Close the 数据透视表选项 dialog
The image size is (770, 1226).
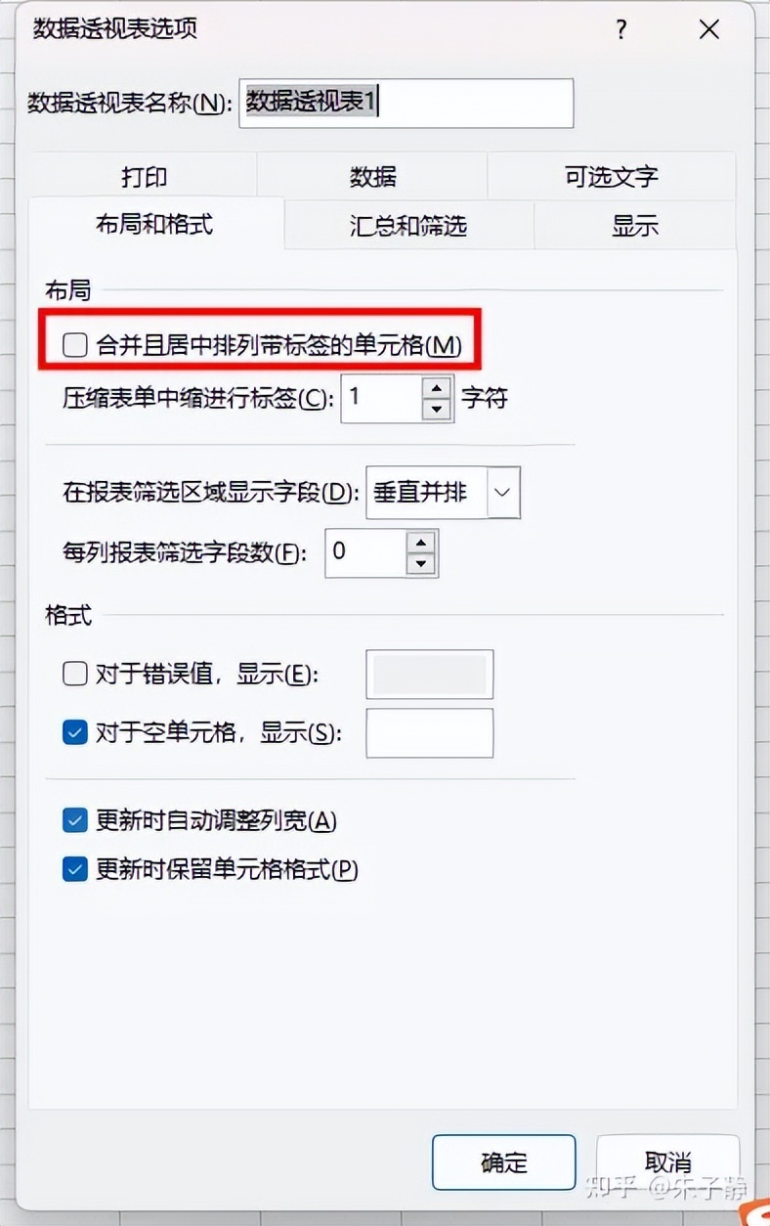709,30
